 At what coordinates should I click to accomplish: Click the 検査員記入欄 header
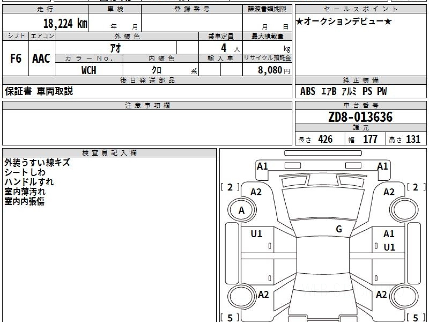(x=109, y=153)
